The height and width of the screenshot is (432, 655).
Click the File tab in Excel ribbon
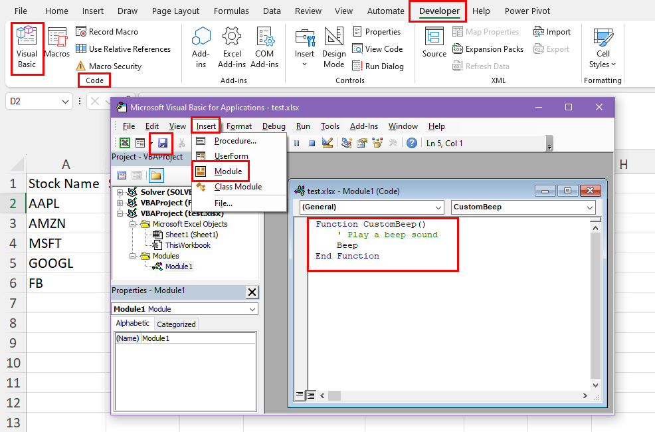coord(21,11)
